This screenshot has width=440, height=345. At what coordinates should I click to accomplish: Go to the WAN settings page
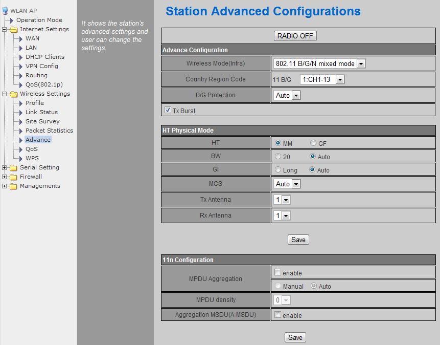pos(32,38)
